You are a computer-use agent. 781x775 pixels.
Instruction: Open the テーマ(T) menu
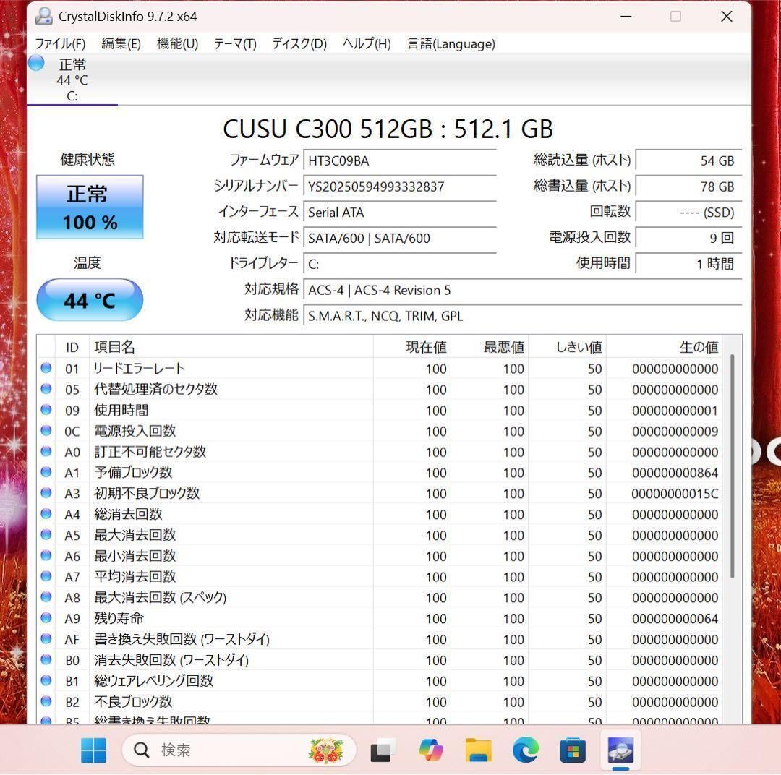click(234, 43)
